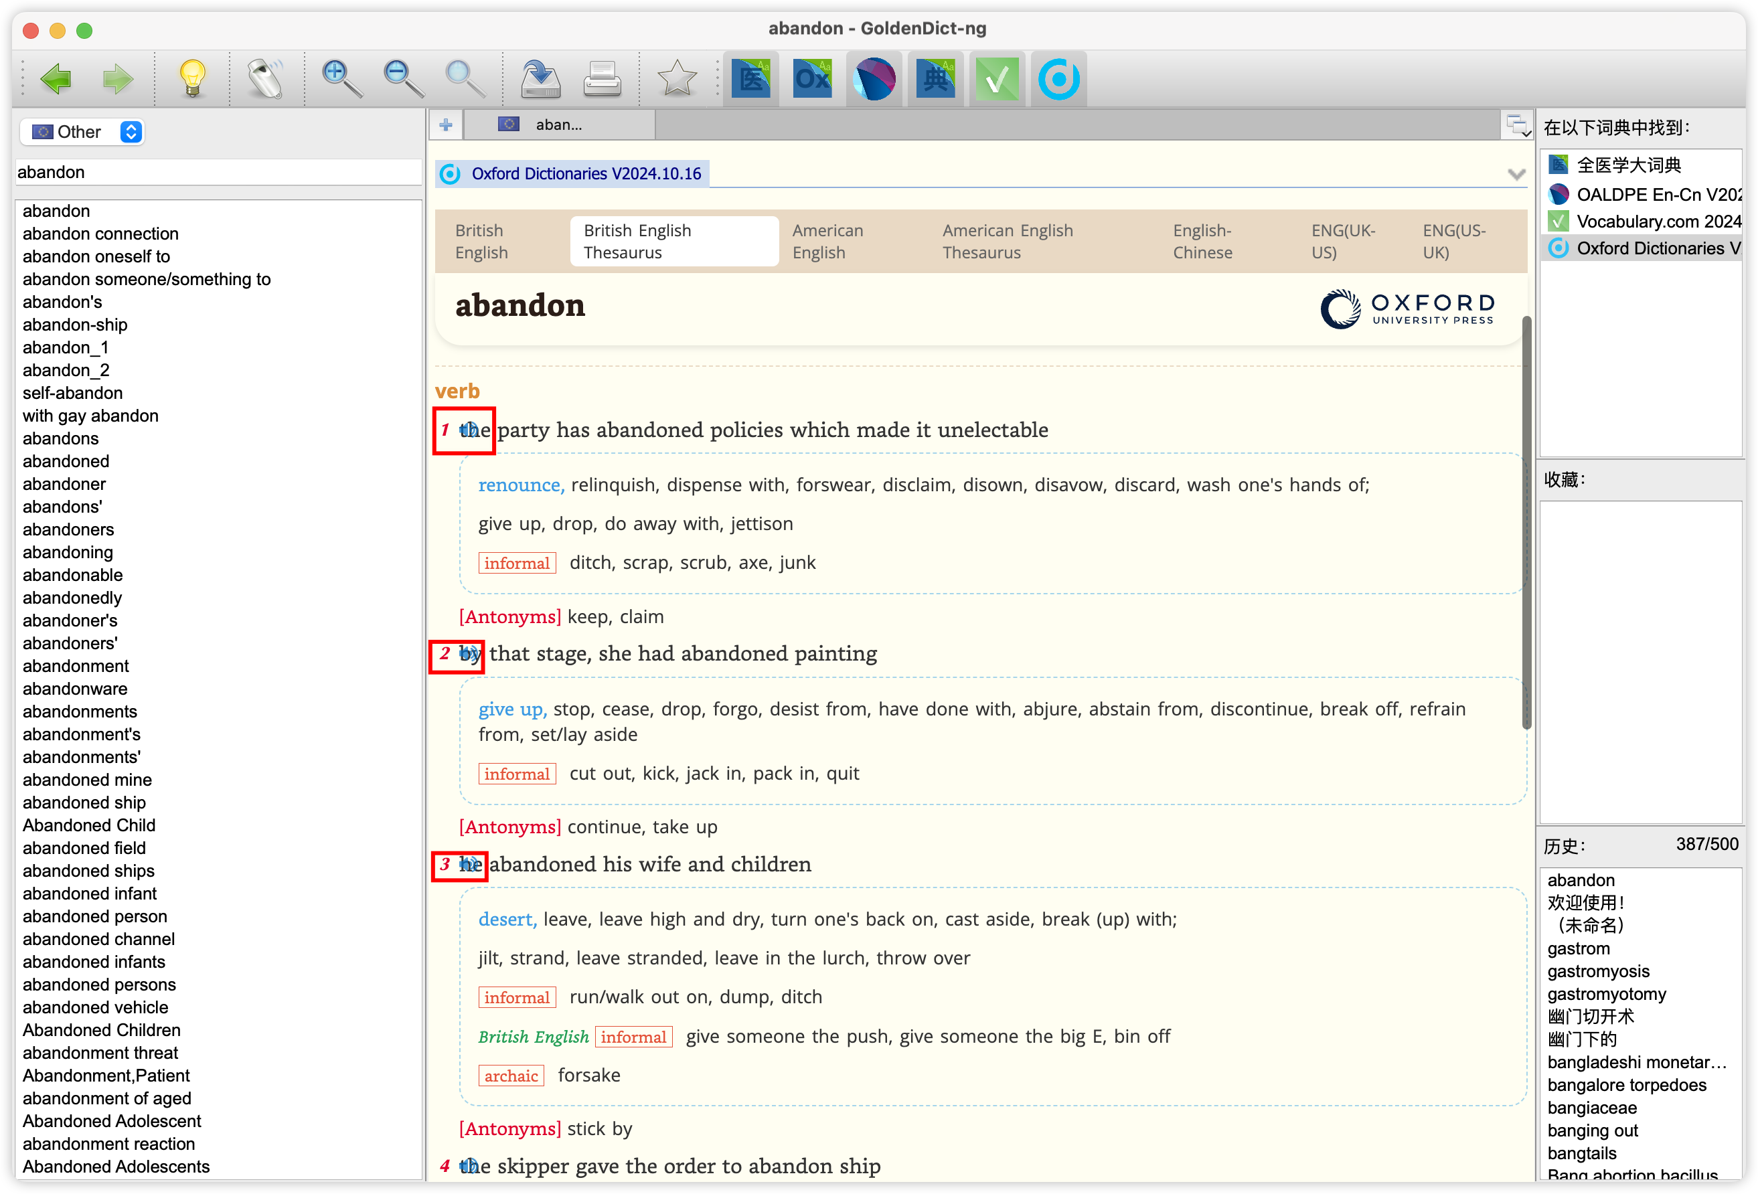Toggle the 全医学大词典 dictionary toolbar icon

click(751, 79)
